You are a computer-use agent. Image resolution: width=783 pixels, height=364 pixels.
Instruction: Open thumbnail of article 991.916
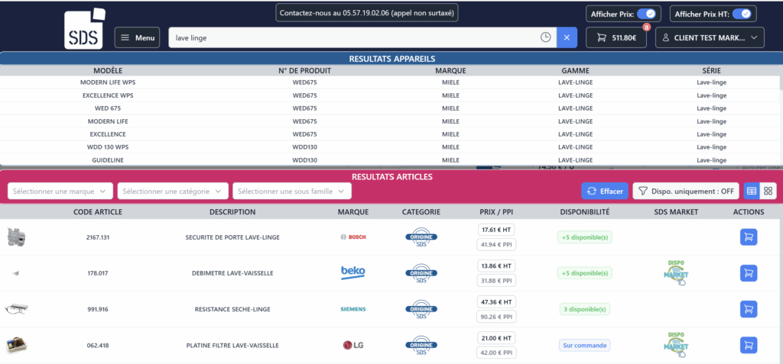pos(17,309)
